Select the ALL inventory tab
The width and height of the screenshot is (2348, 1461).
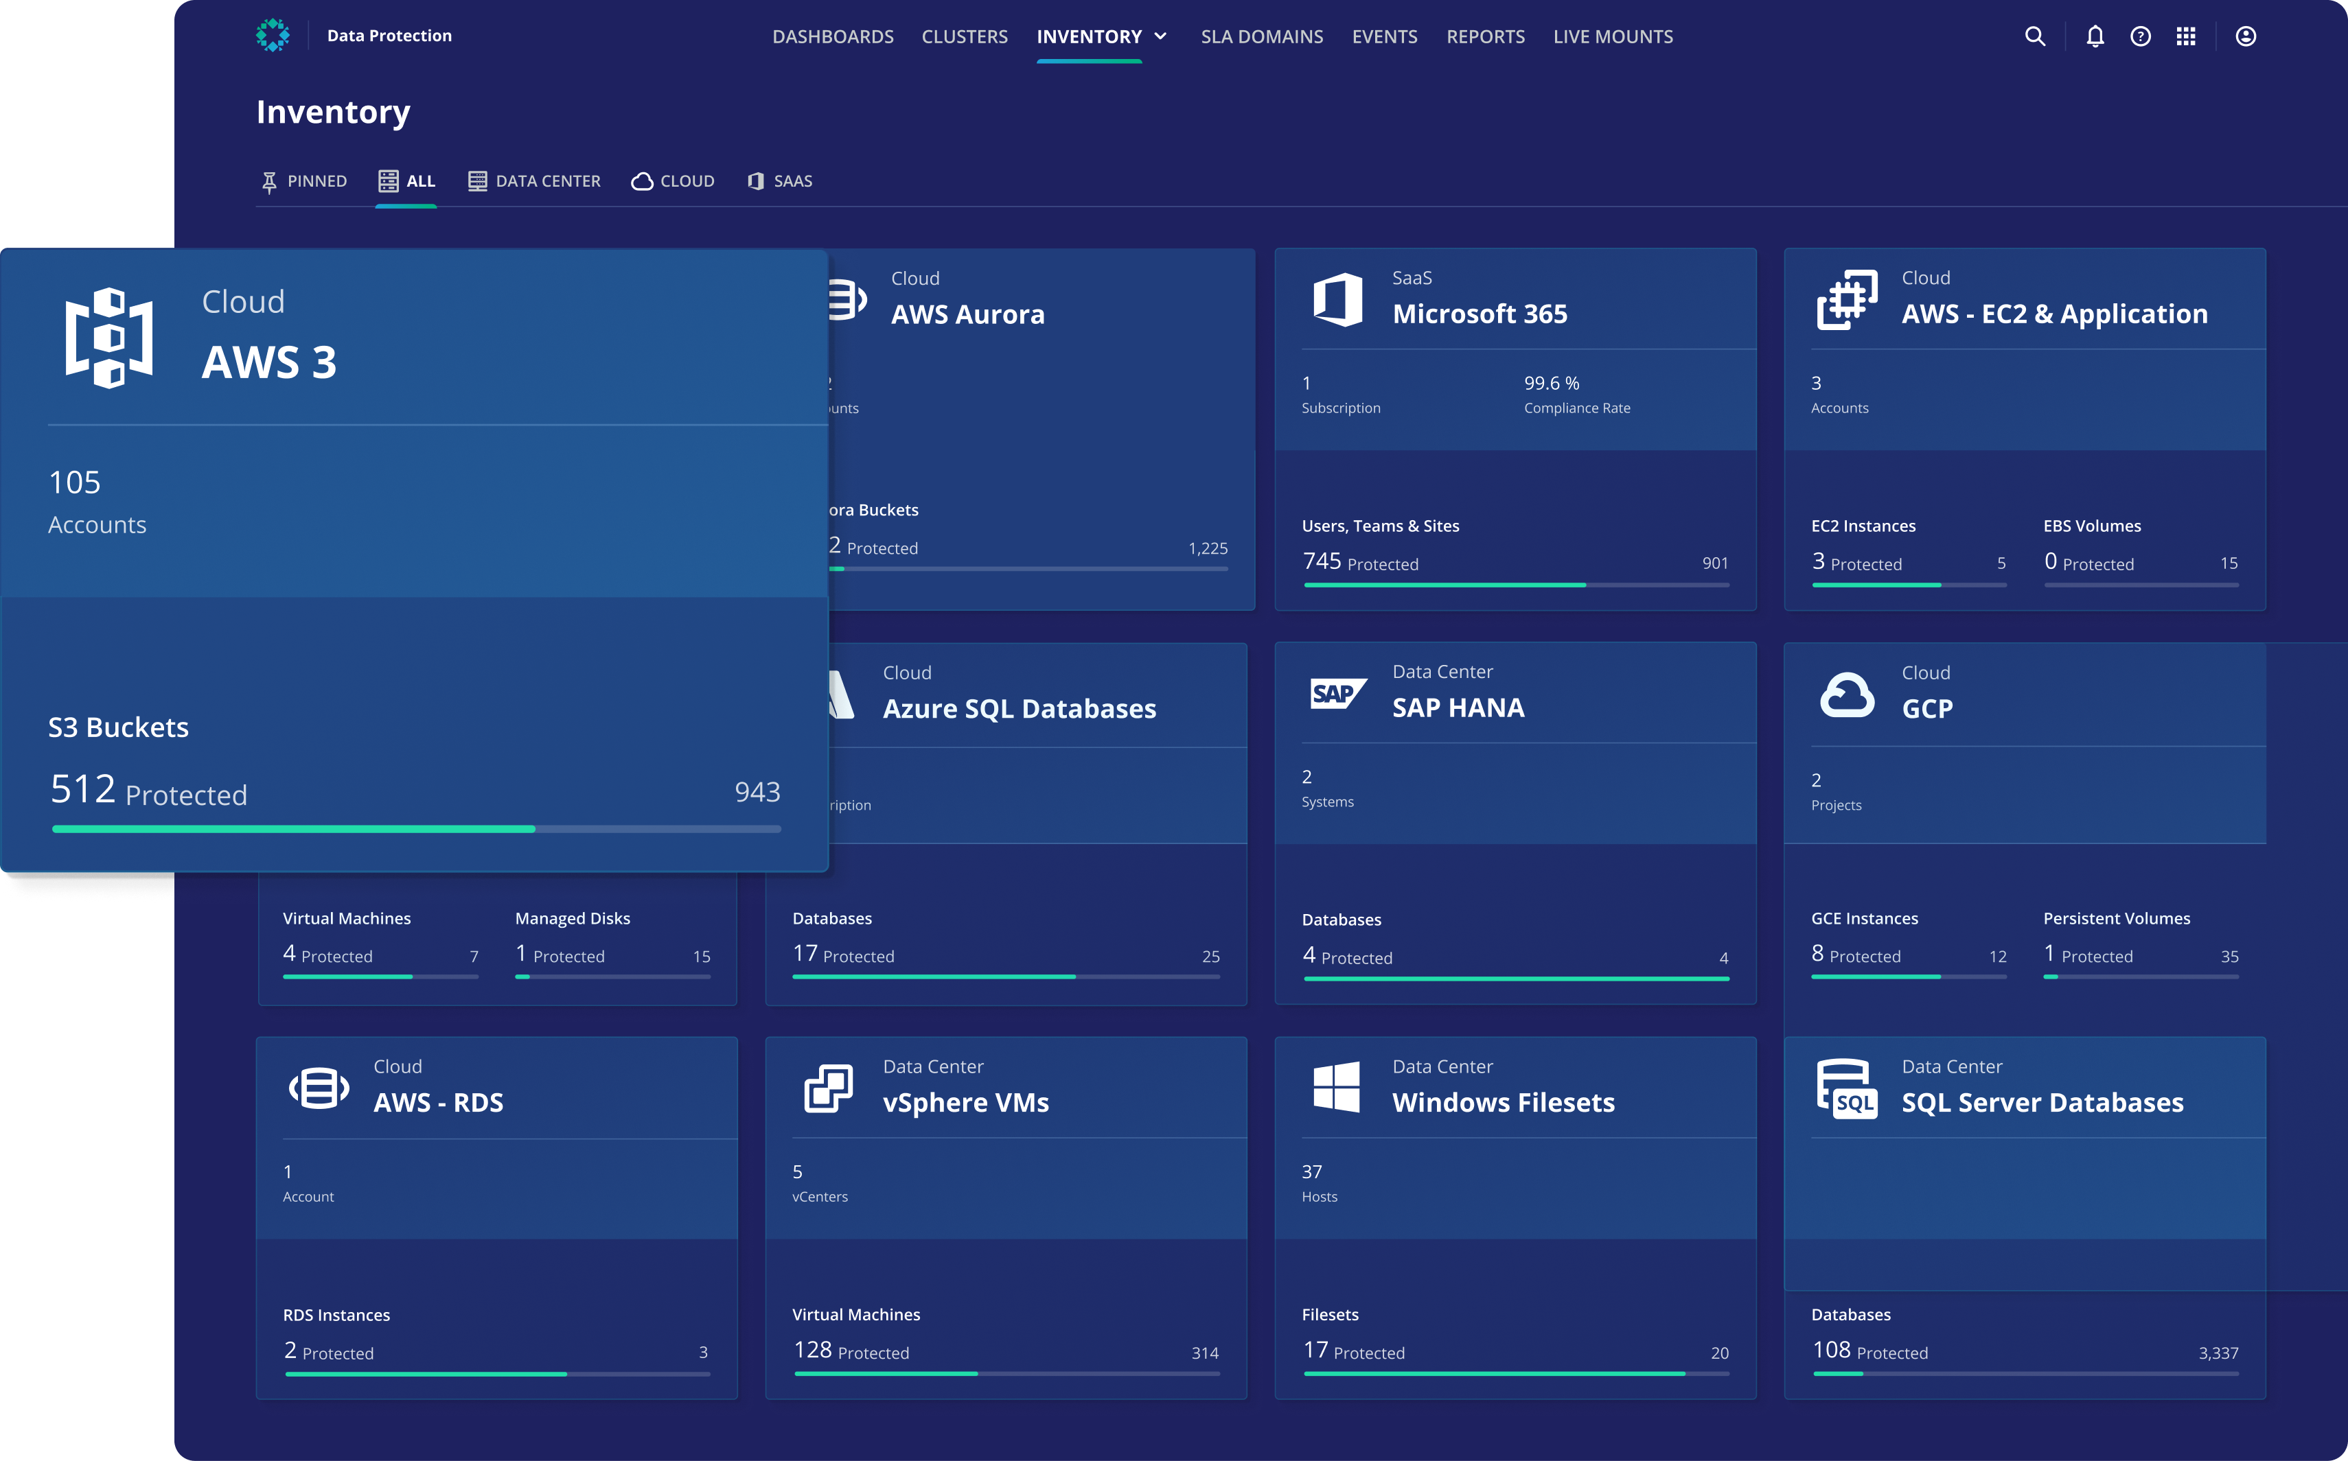(x=406, y=182)
